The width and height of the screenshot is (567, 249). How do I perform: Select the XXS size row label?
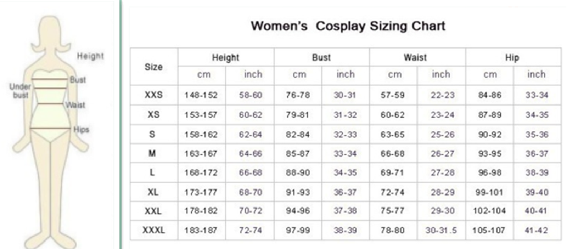[x=153, y=95]
